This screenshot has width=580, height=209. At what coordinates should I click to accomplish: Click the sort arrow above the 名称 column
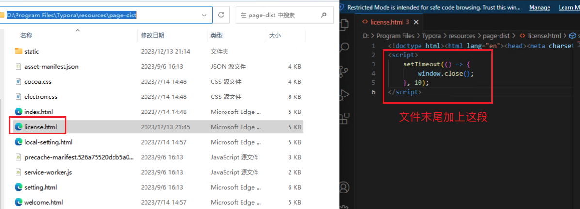tap(77, 30)
